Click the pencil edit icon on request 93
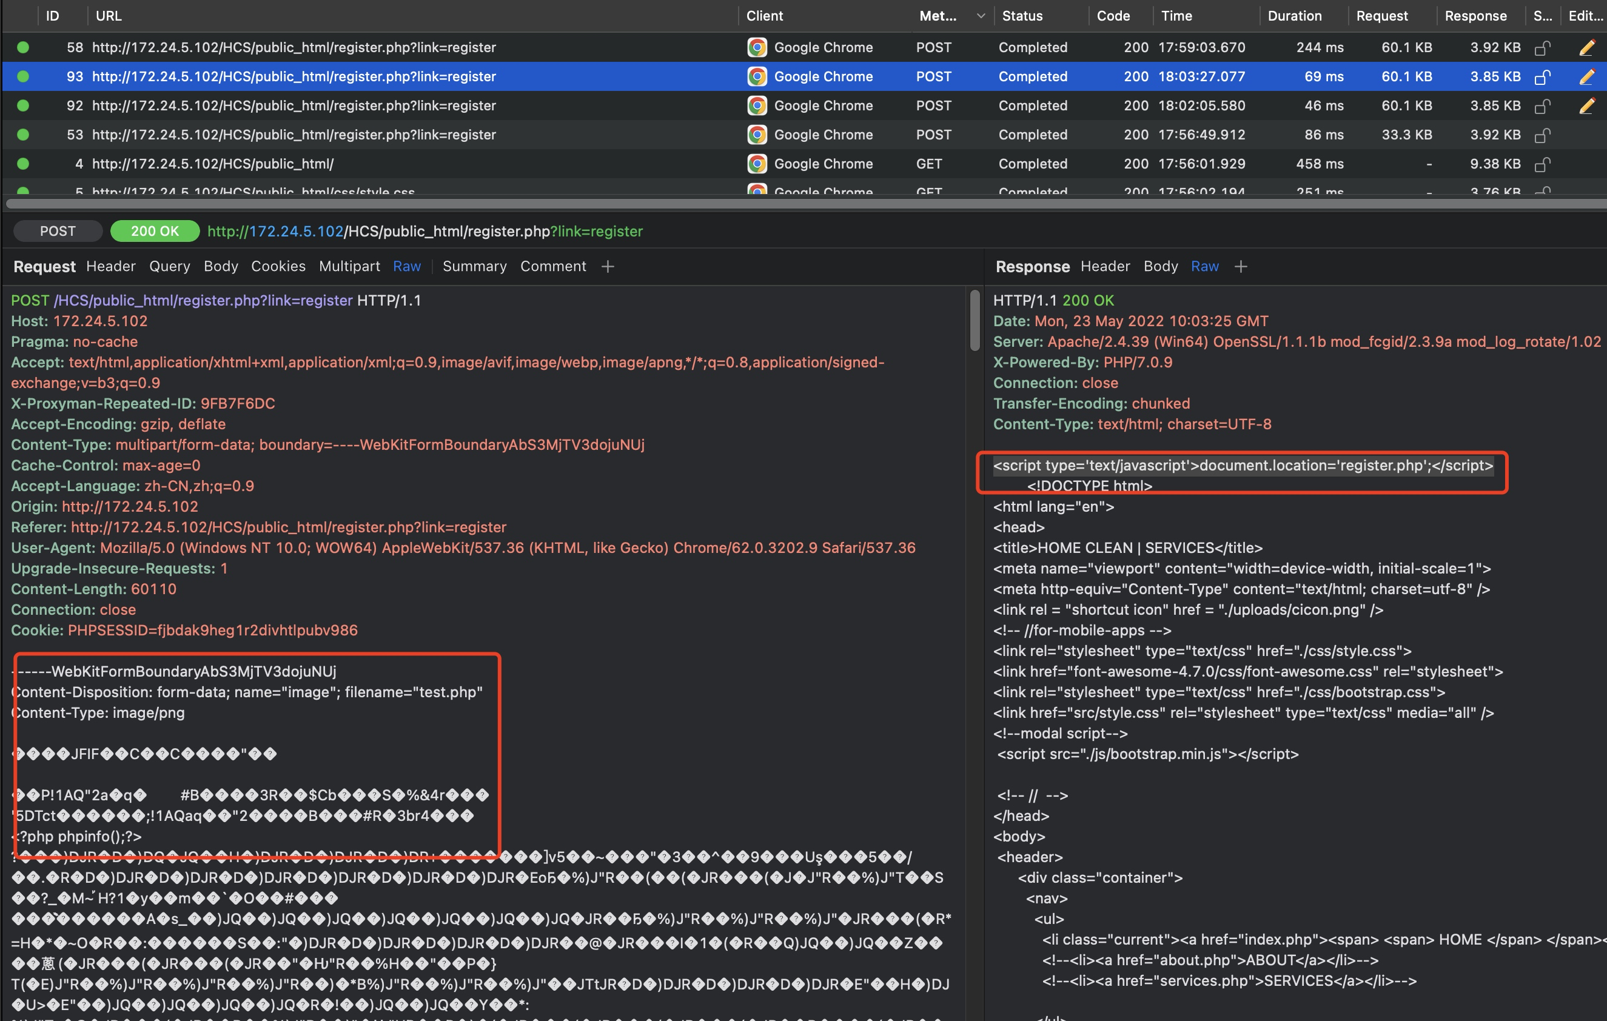The width and height of the screenshot is (1607, 1021). [x=1587, y=77]
